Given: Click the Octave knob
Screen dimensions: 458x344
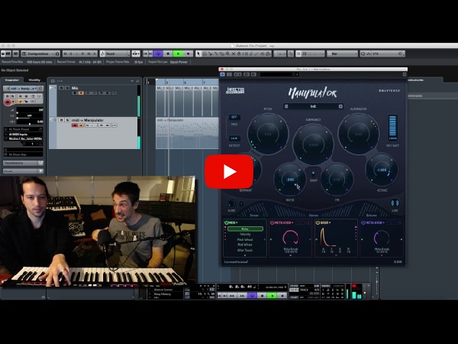Looking at the screenshot, I should 382,170.
